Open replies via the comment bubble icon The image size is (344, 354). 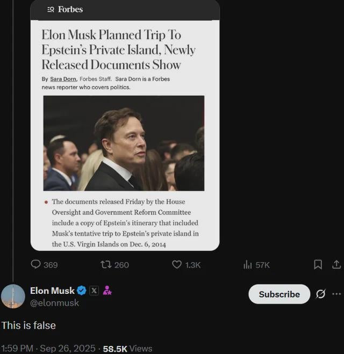point(35,264)
